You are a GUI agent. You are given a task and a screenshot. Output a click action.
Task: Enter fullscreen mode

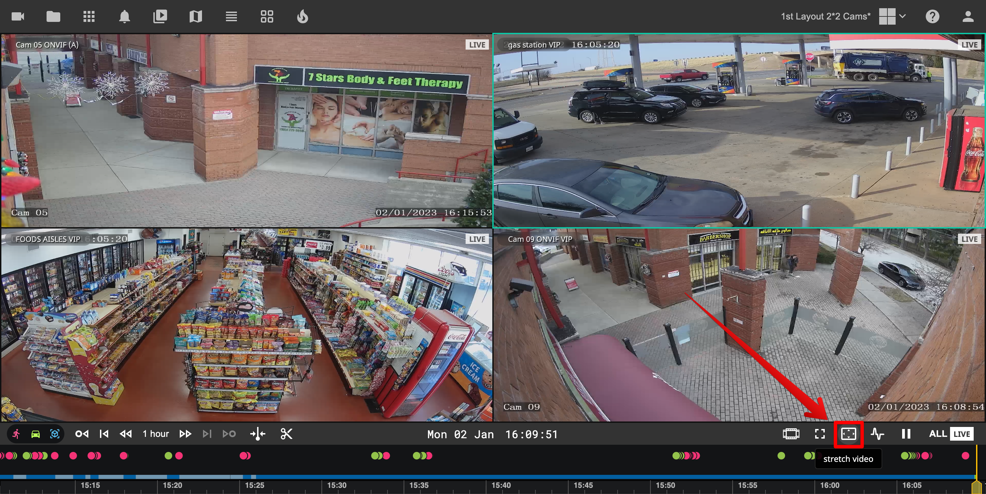click(x=820, y=433)
